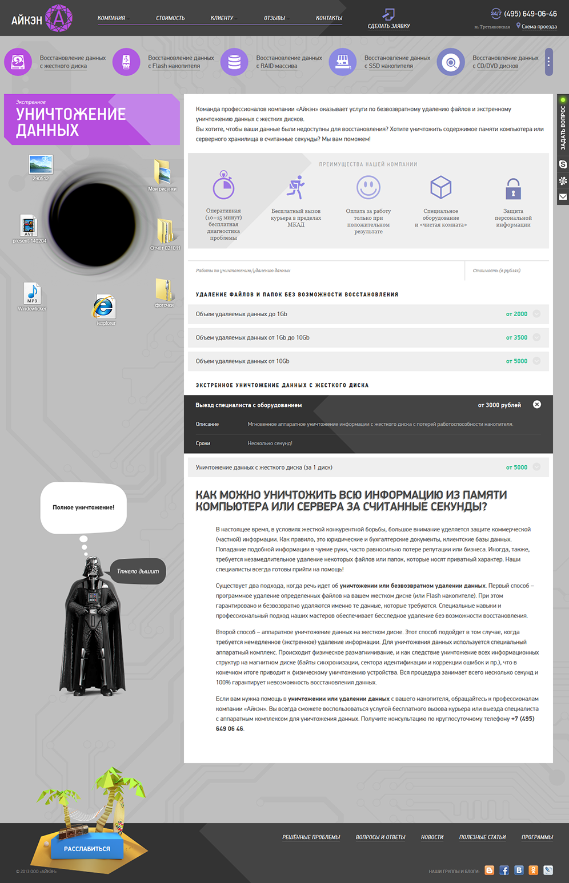The image size is (569, 883).
Task: Click the 'Сделать заявку' button
Action: (388, 19)
